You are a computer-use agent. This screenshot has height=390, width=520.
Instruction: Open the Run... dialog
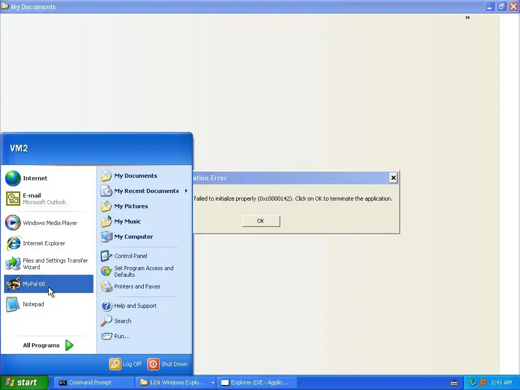[x=144, y=336]
